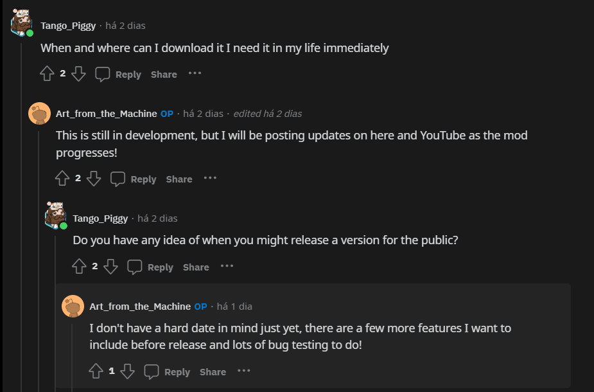
Task: Click Art_from_the_Machine's avatar on the top reply
Action: click(39, 112)
